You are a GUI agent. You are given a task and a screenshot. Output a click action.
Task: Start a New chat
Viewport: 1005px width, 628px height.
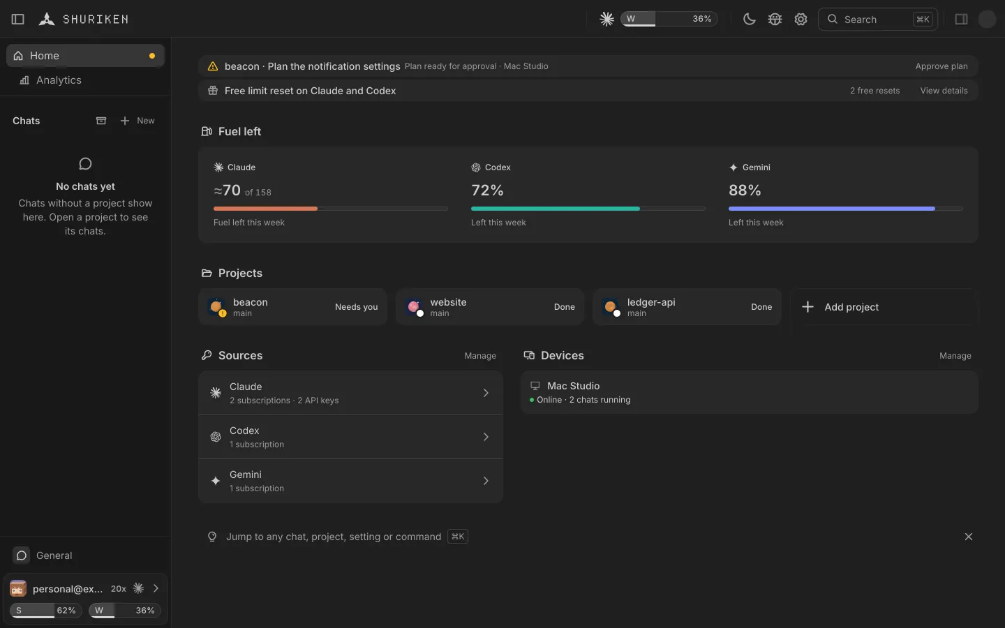tap(137, 121)
